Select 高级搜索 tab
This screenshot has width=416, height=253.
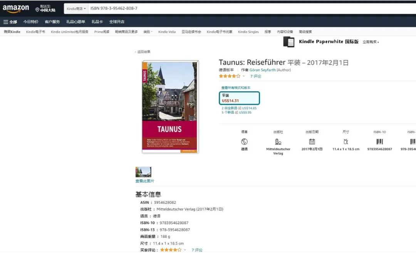pos(305,32)
